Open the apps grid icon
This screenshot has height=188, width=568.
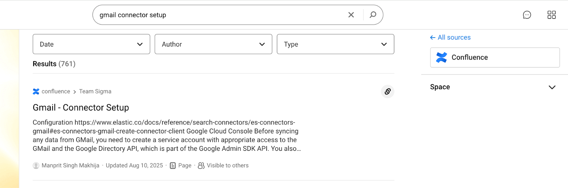(551, 15)
